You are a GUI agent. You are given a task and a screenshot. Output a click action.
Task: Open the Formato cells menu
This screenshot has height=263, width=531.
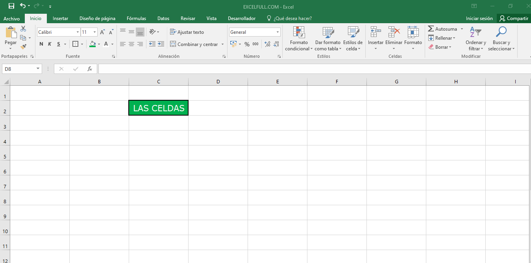(413, 39)
